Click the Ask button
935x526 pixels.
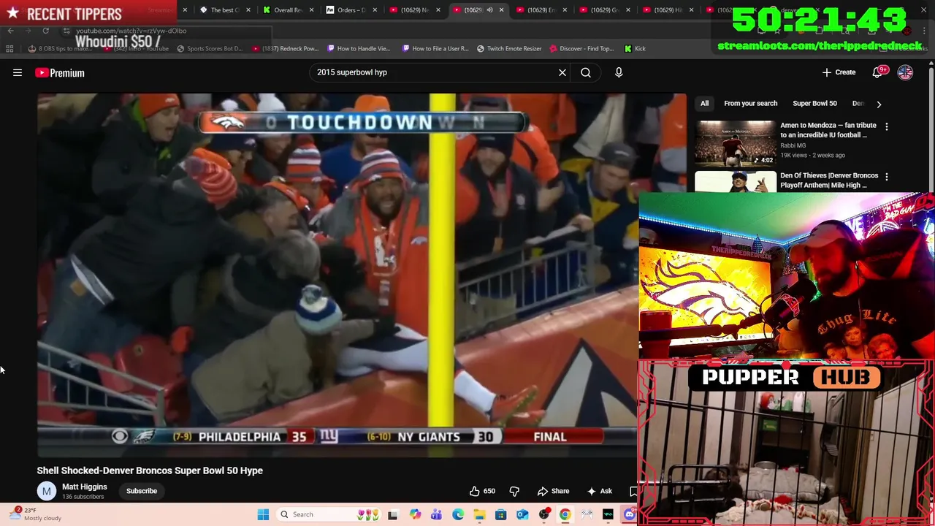(x=600, y=491)
